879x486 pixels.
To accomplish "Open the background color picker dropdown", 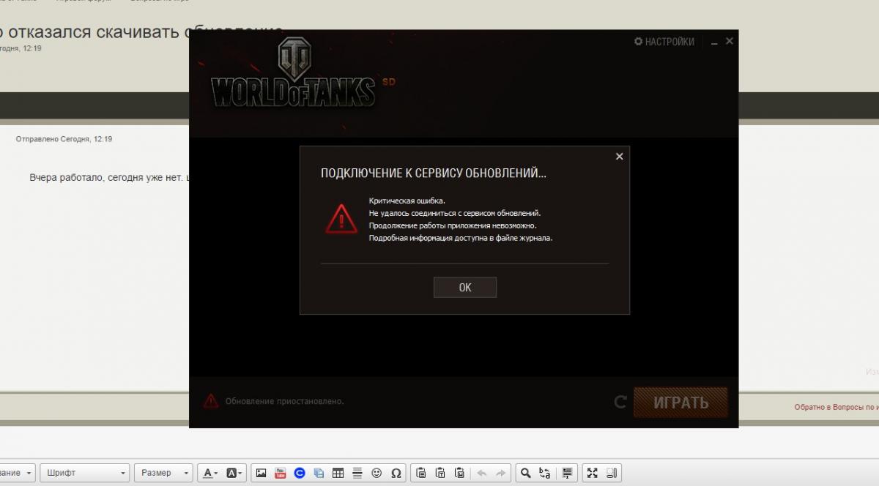I will [x=234, y=473].
